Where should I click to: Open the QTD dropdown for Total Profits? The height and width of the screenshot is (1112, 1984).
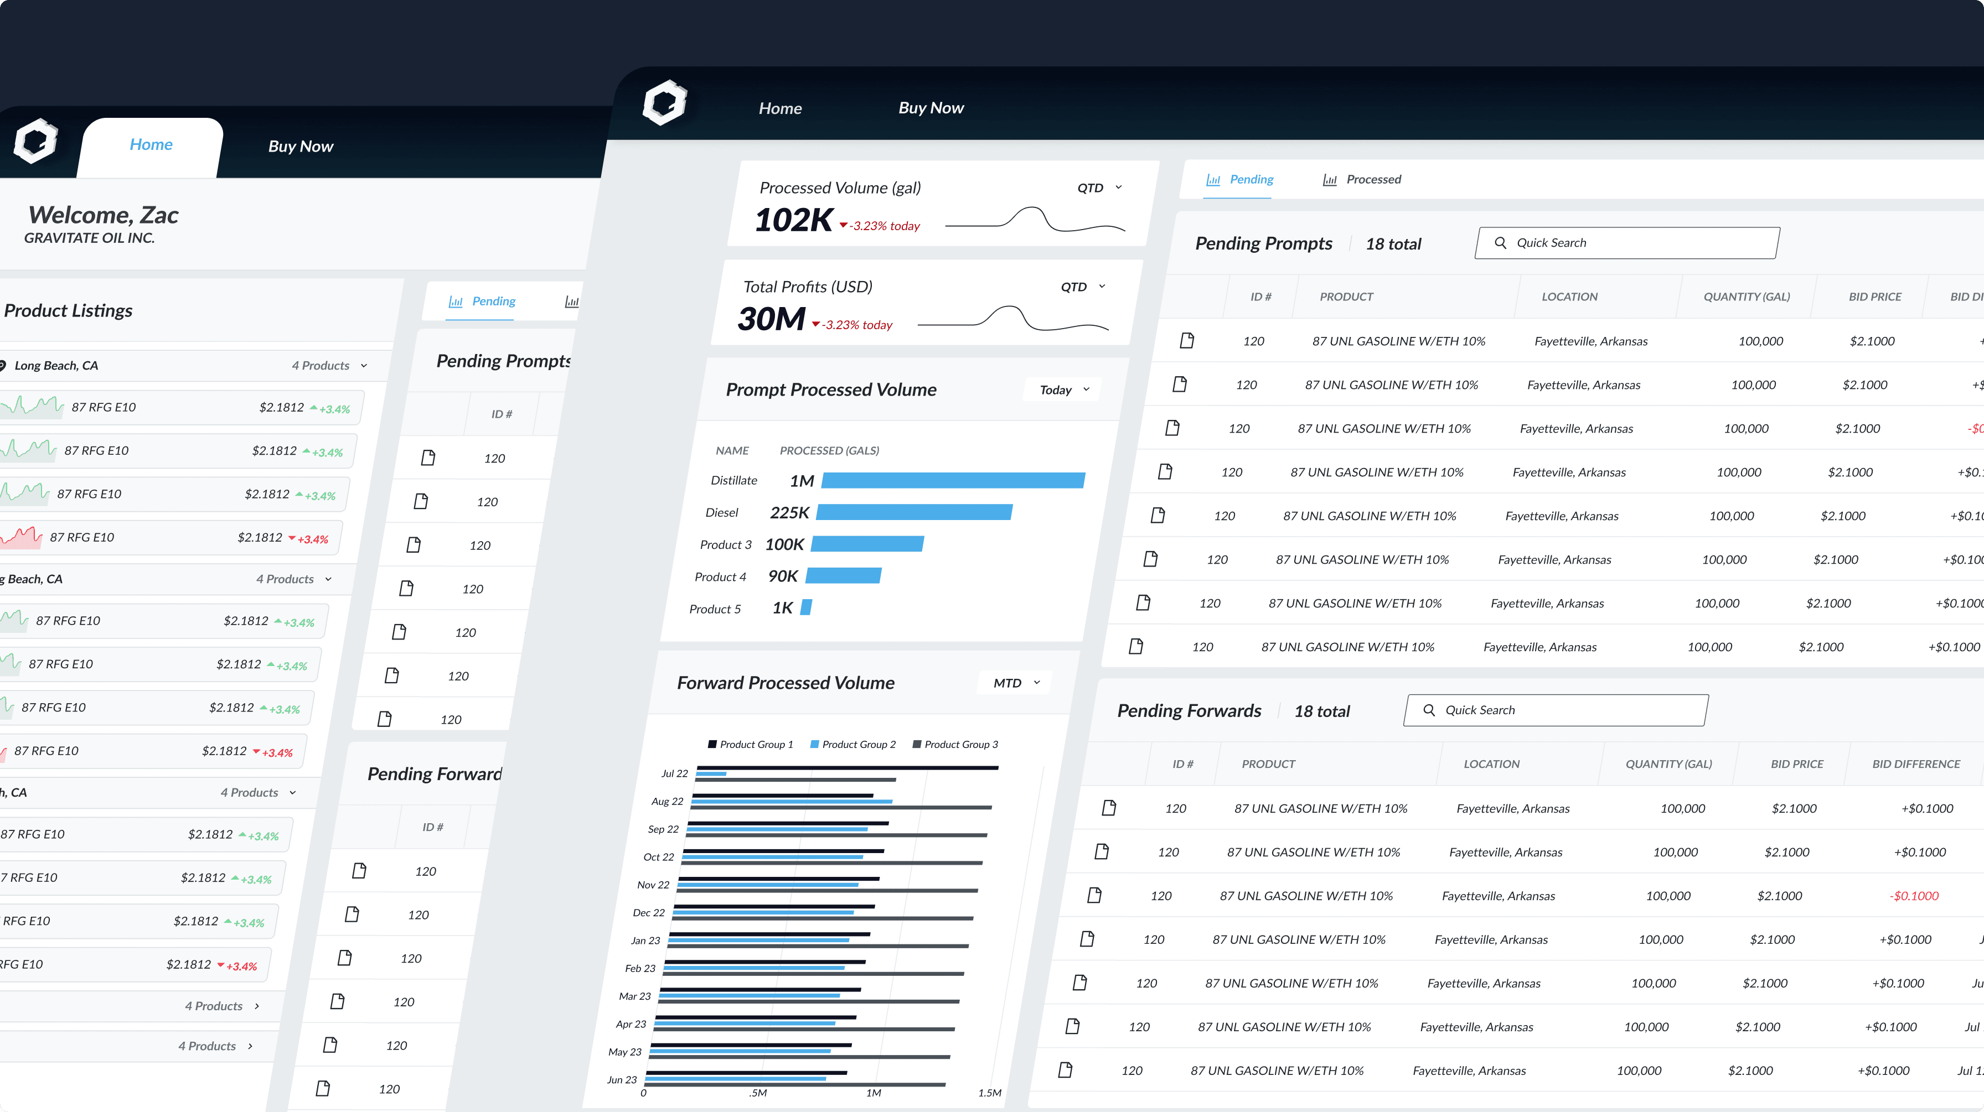(1083, 286)
